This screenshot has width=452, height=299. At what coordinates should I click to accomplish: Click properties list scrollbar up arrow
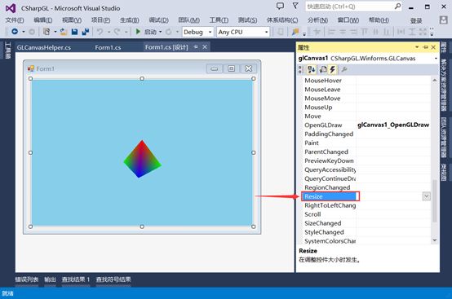pos(435,81)
